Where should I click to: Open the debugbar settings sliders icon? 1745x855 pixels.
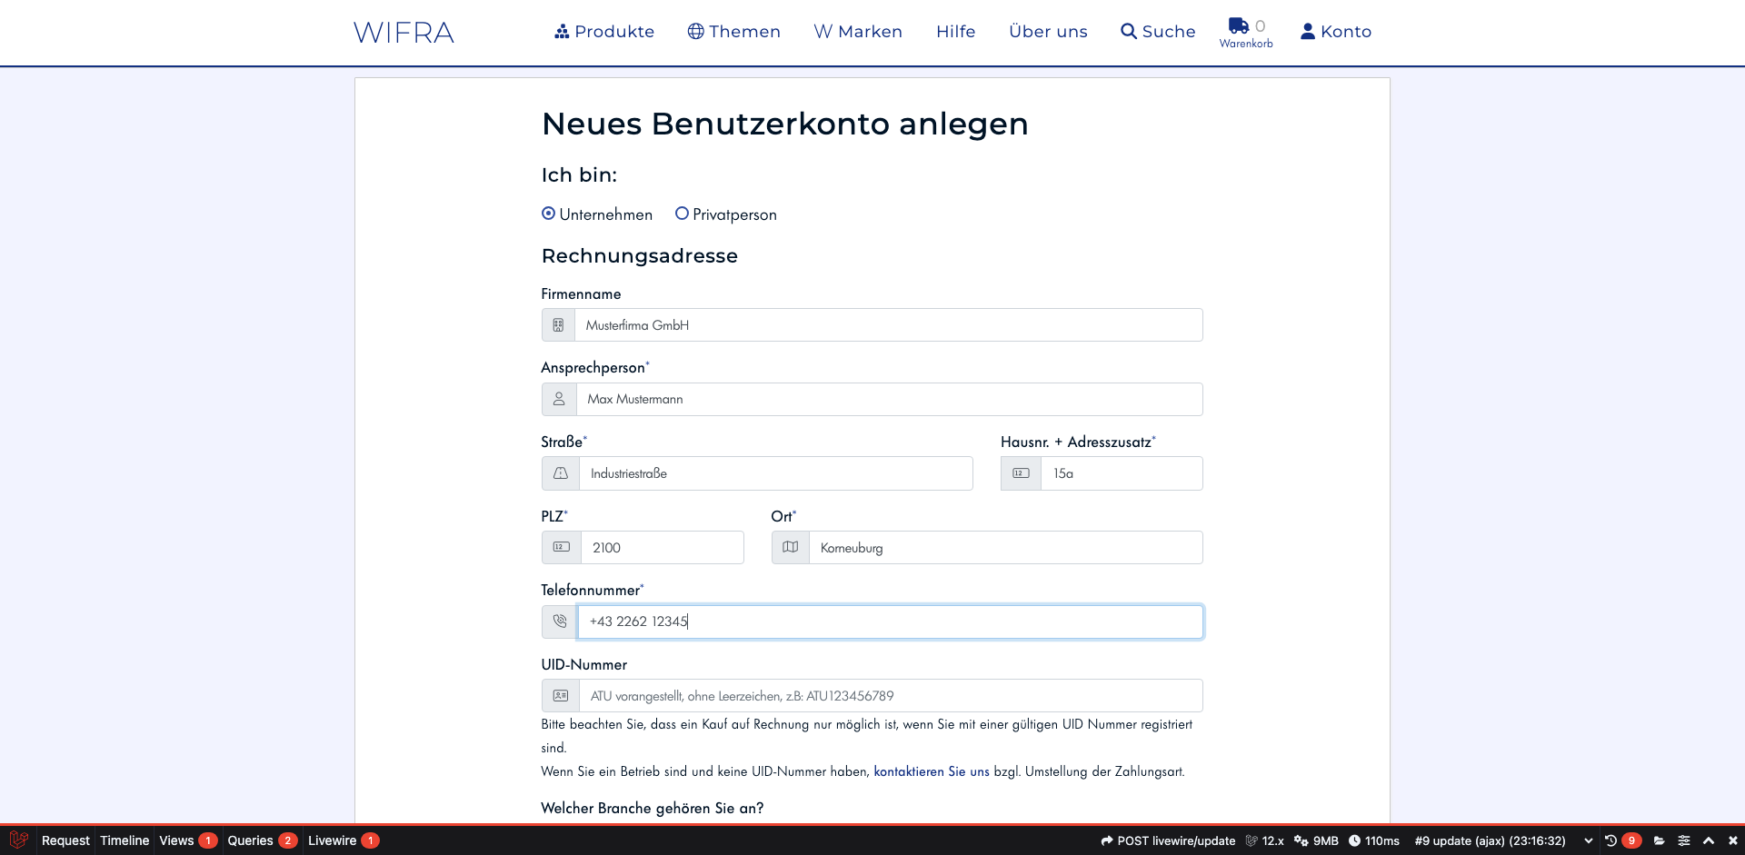(x=1684, y=840)
